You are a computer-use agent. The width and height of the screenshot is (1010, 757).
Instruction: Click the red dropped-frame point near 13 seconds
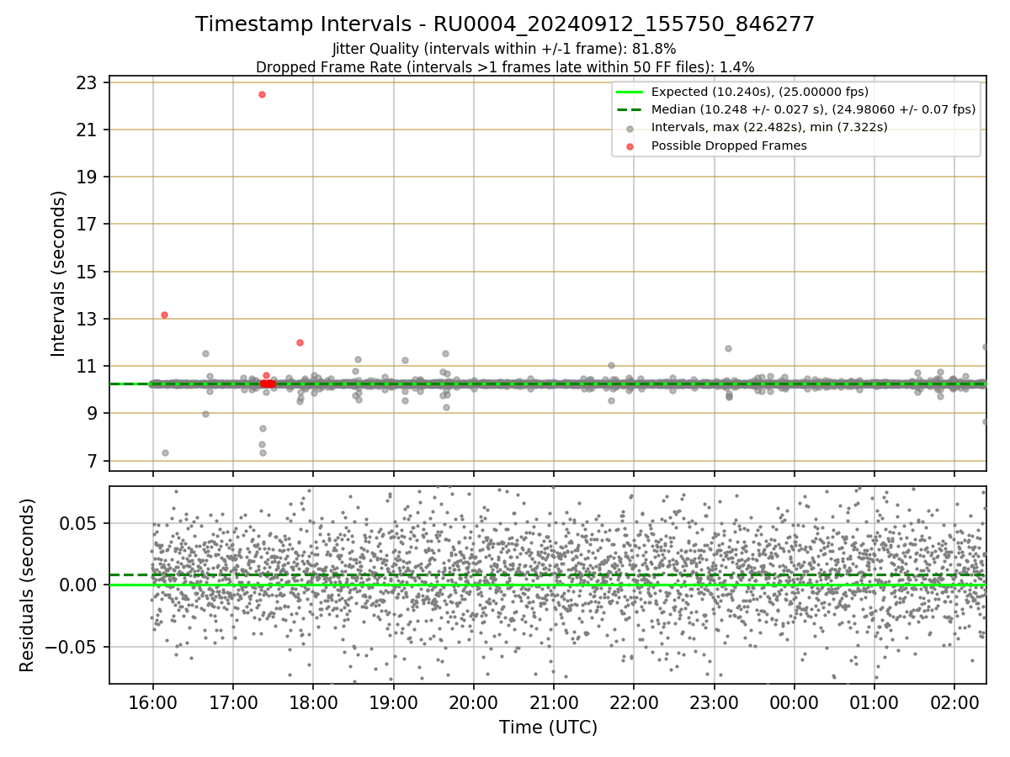(x=164, y=315)
